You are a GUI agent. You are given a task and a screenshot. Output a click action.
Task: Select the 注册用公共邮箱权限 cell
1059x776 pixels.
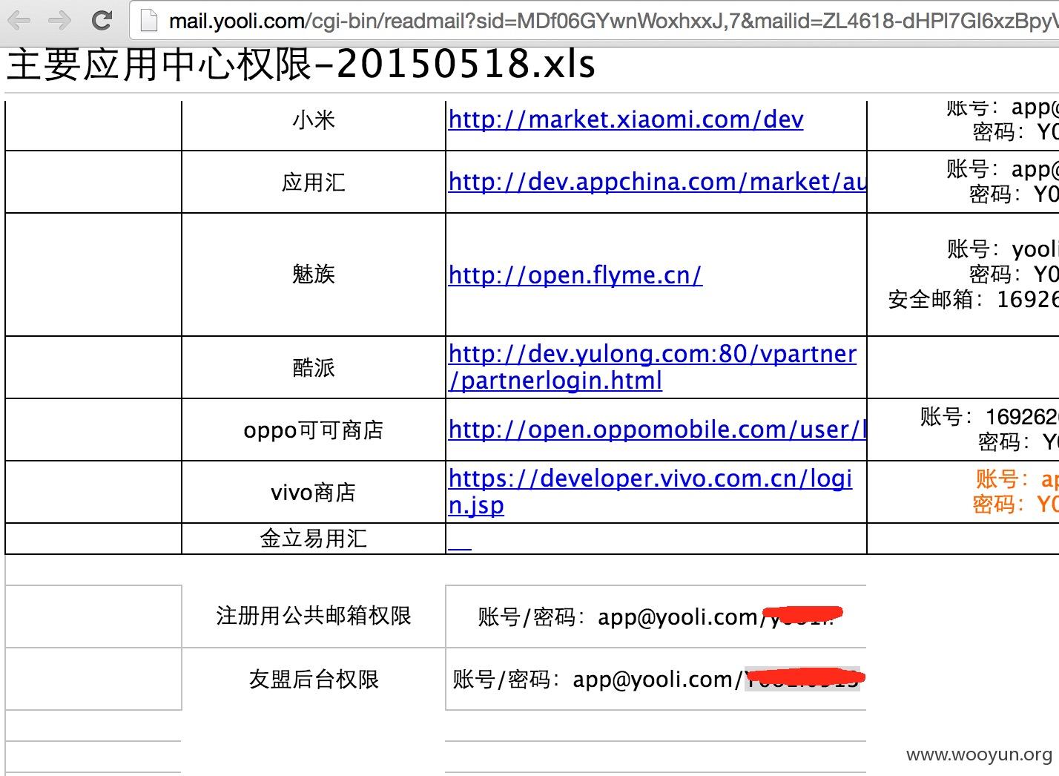tap(314, 616)
